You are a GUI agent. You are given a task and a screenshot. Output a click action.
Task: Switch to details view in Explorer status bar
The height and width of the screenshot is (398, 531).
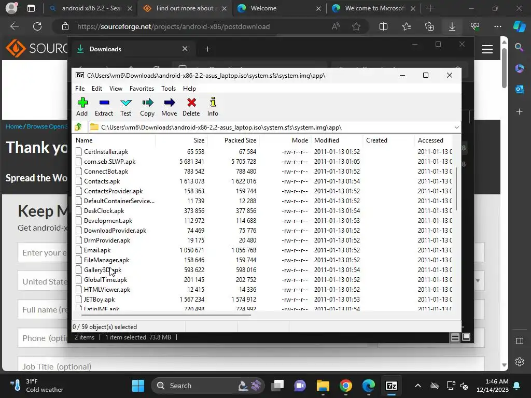point(455,337)
